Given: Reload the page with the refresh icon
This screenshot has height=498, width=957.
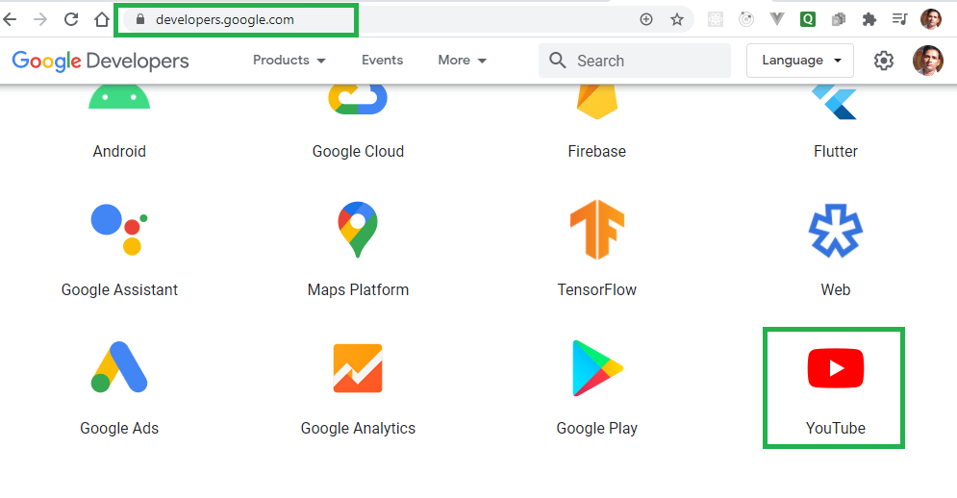Looking at the screenshot, I should [x=71, y=19].
